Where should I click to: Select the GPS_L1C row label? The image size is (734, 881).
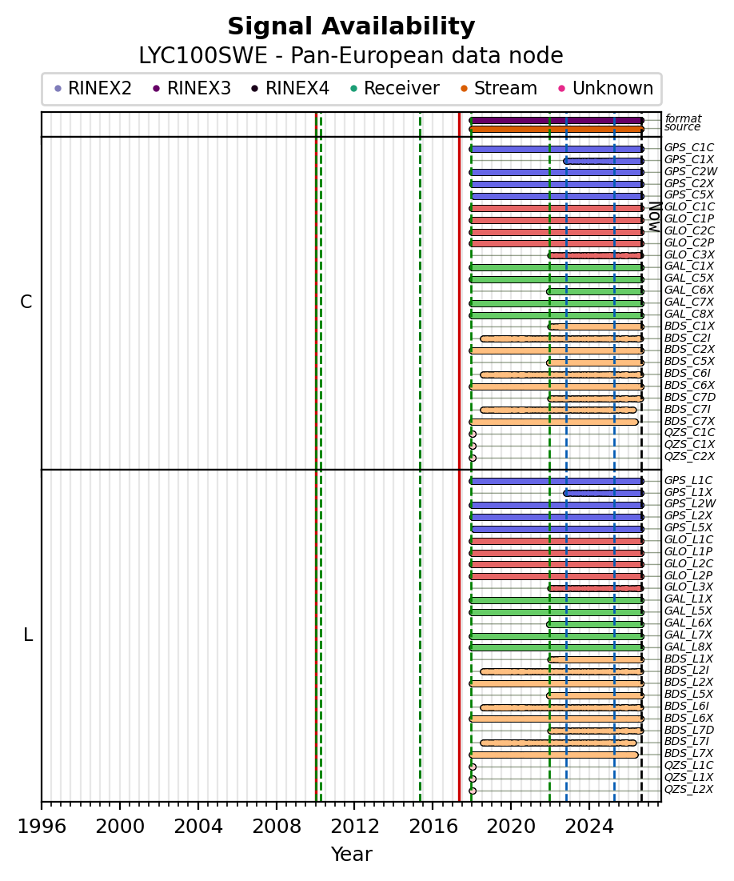pyautogui.click(x=688, y=480)
